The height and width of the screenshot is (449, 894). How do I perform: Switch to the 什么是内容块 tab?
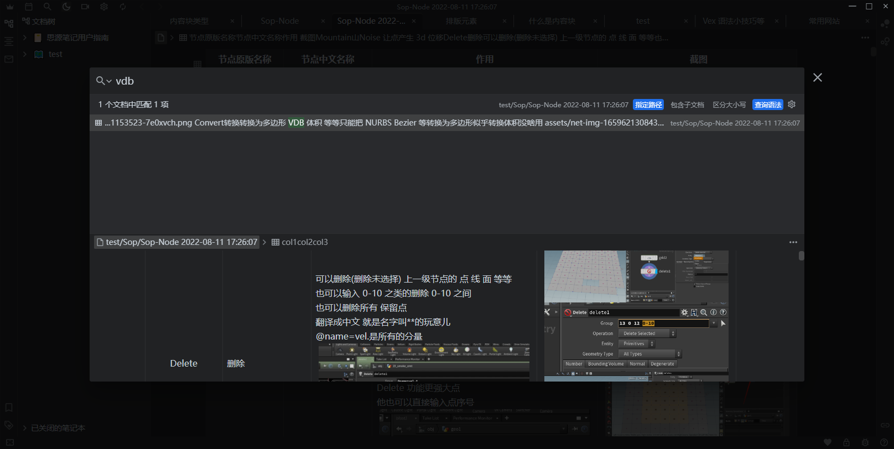point(552,21)
